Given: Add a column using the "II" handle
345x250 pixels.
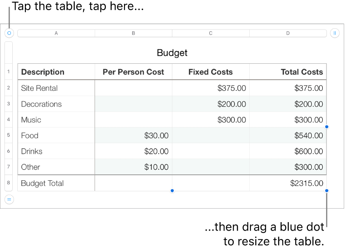Looking at the screenshot, I should point(335,33).
